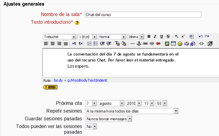Create an anchor with the anchor icon
This screenshot has width=219, height=136.
point(139,44)
